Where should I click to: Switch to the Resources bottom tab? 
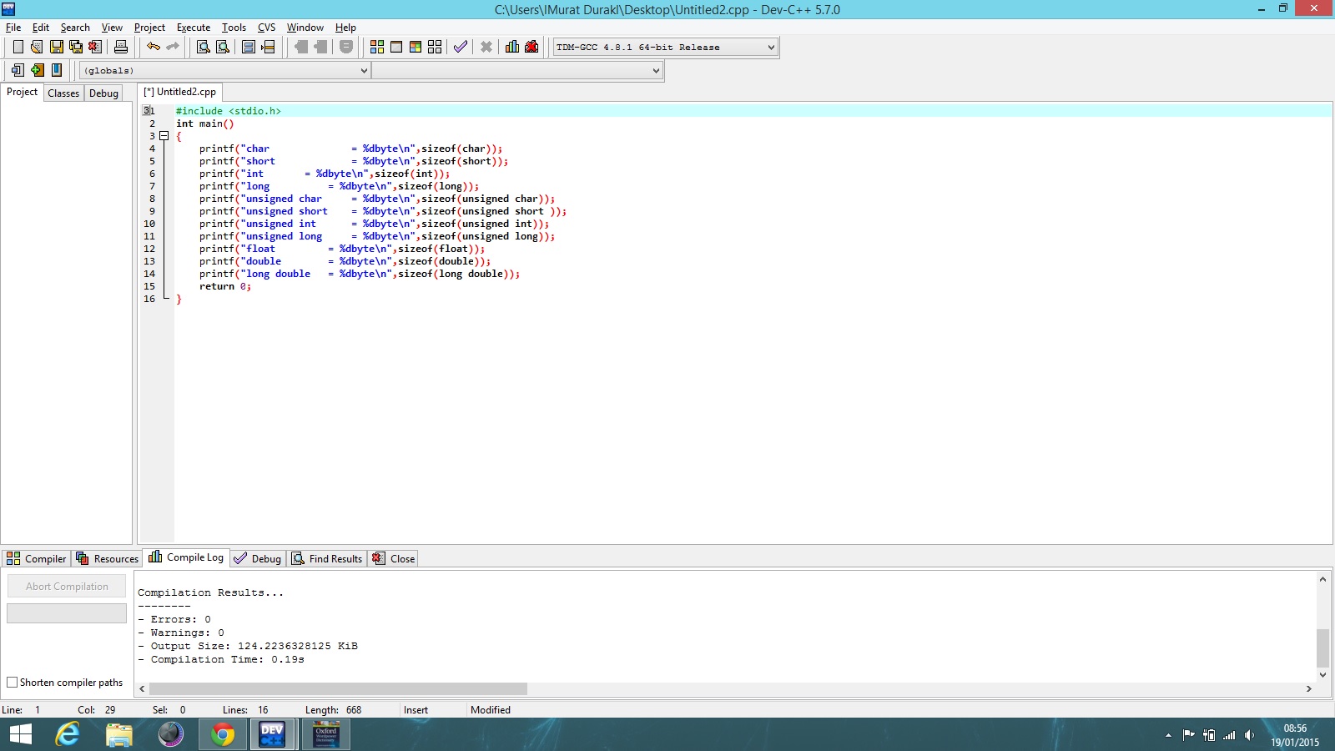point(107,559)
